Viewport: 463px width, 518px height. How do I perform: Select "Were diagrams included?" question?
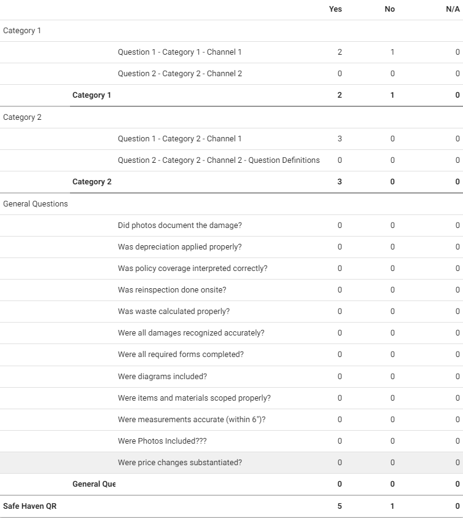(162, 377)
